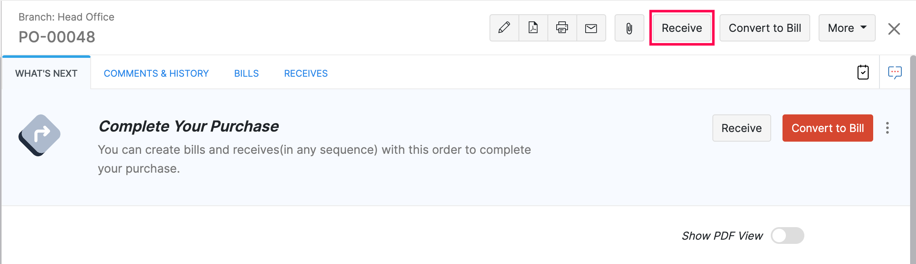Screen dimensions: 916x264
Task: Open the More options chevron
Action: (x=864, y=28)
